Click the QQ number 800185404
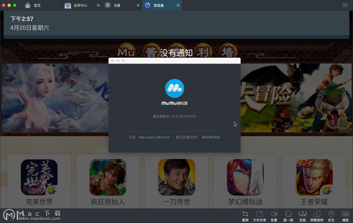This screenshot has height=223, width=353. (211, 137)
